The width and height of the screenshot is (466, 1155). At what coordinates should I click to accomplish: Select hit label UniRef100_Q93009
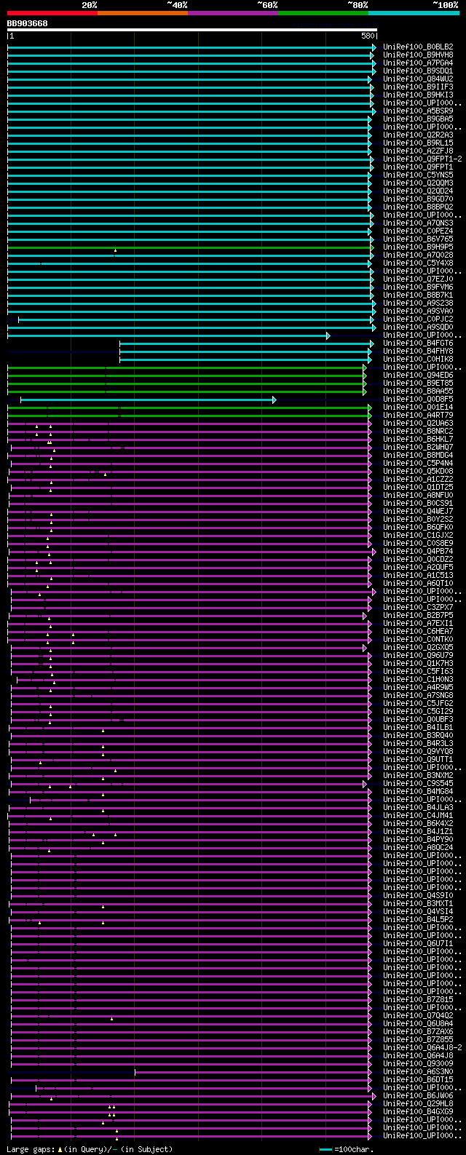tap(418, 1063)
